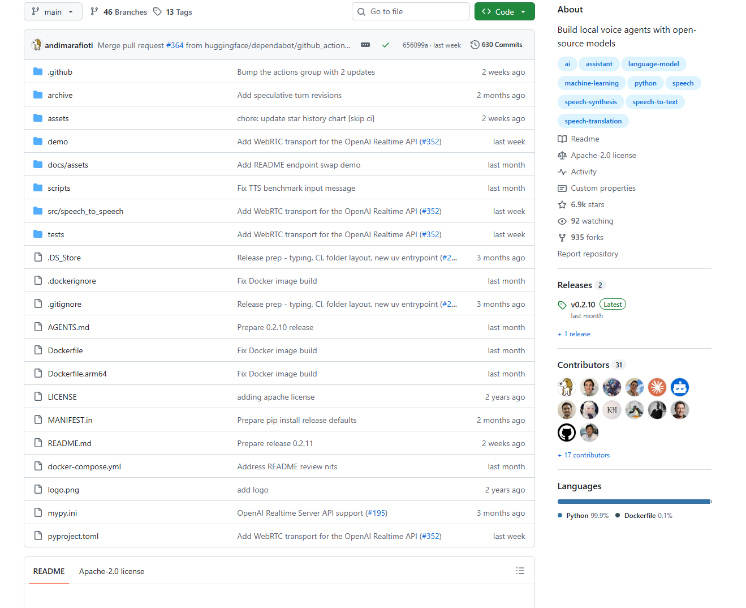Click the Report repository link
Viewport: 746px width, 608px height.
(x=588, y=254)
